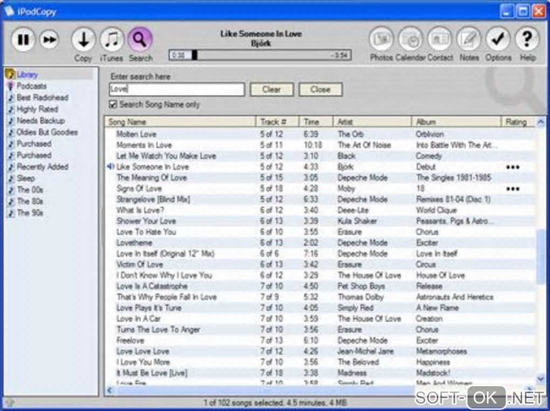Open the Calendar tool

[x=410, y=39]
